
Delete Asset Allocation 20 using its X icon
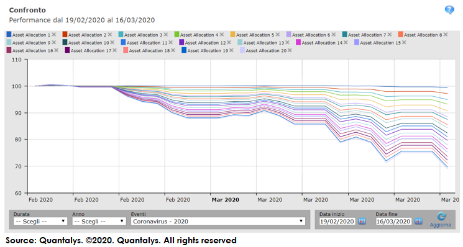tap(290, 50)
